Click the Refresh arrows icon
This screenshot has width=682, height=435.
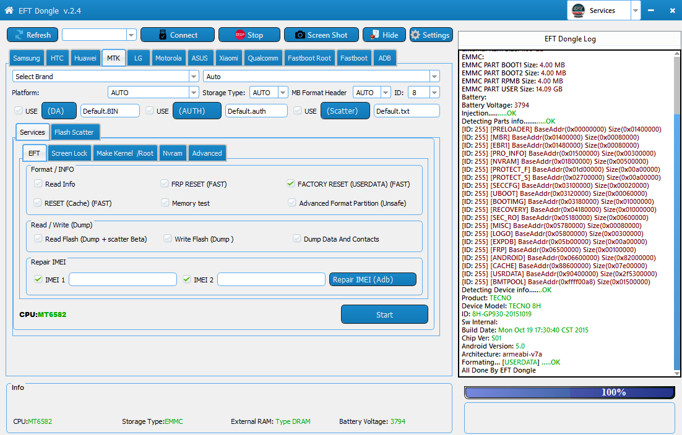(x=19, y=35)
